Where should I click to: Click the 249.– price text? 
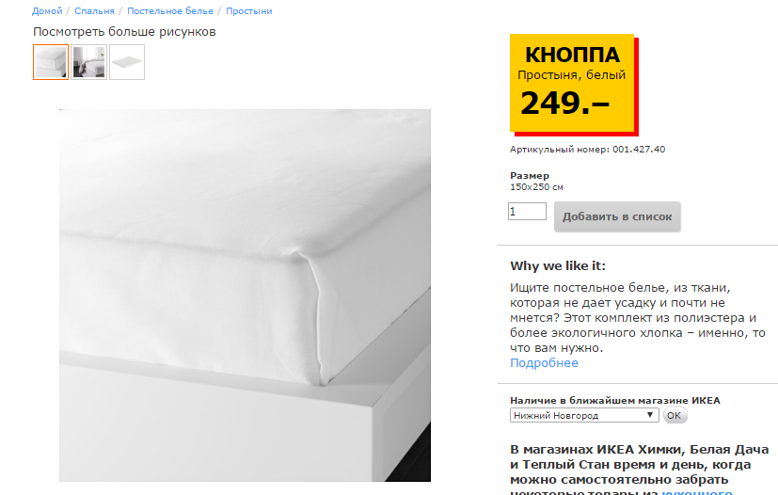(564, 103)
